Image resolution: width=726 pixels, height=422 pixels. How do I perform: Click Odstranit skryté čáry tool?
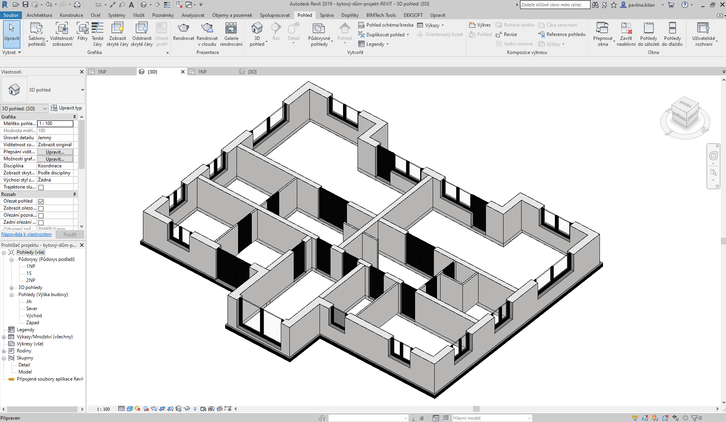click(142, 34)
